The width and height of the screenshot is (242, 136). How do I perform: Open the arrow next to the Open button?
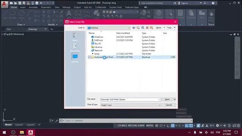[175, 99]
